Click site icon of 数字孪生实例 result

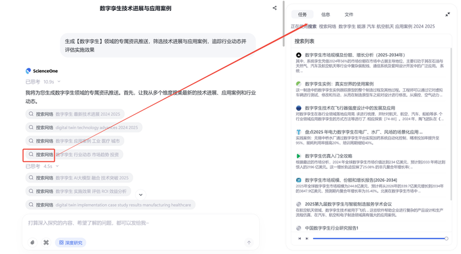coord(298,84)
